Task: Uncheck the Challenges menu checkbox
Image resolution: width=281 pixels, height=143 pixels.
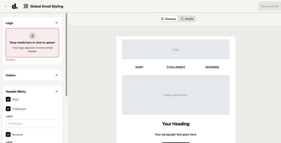Action: [8, 109]
